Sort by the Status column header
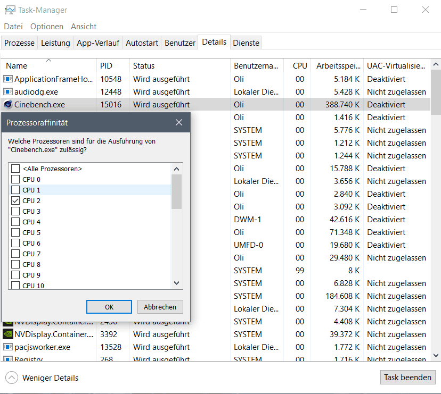 pyautogui.click(x=180, y=66)
